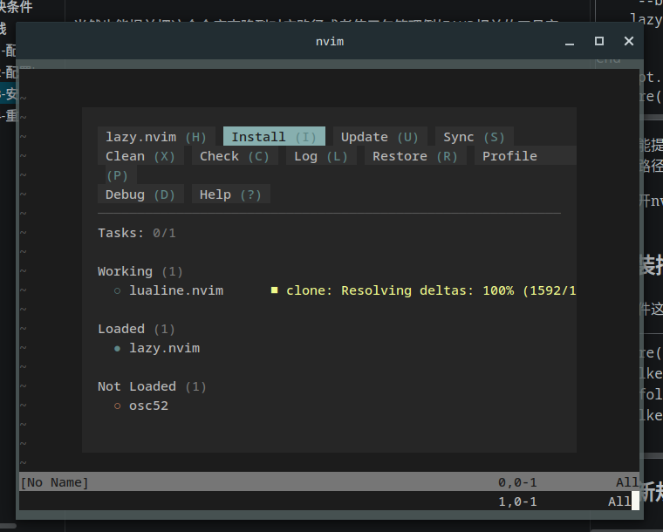
Task: Open the Log (L) view
Action: pos(320,156)
